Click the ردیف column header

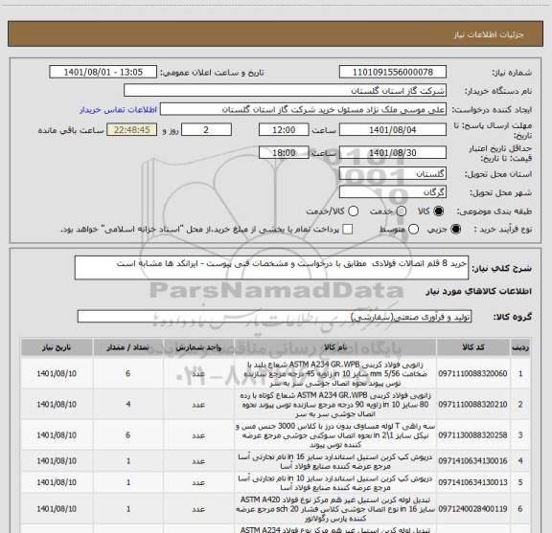pos(520,347)
